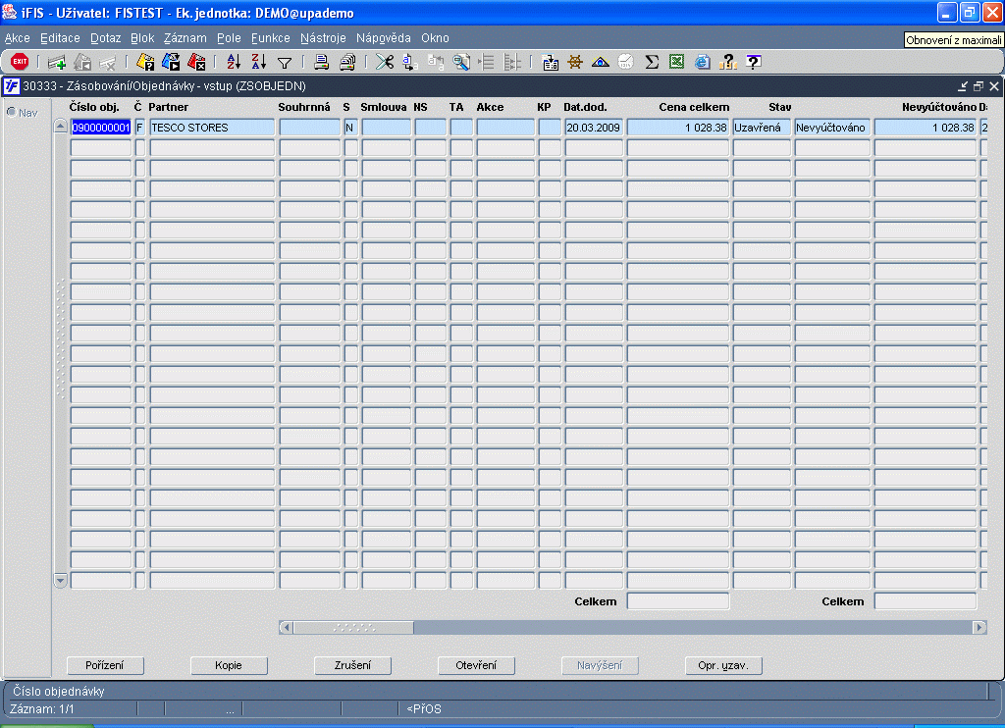Click the Opr. uzav. button
The width and height of the screenshot is (1005, 728).
(723, 665)
